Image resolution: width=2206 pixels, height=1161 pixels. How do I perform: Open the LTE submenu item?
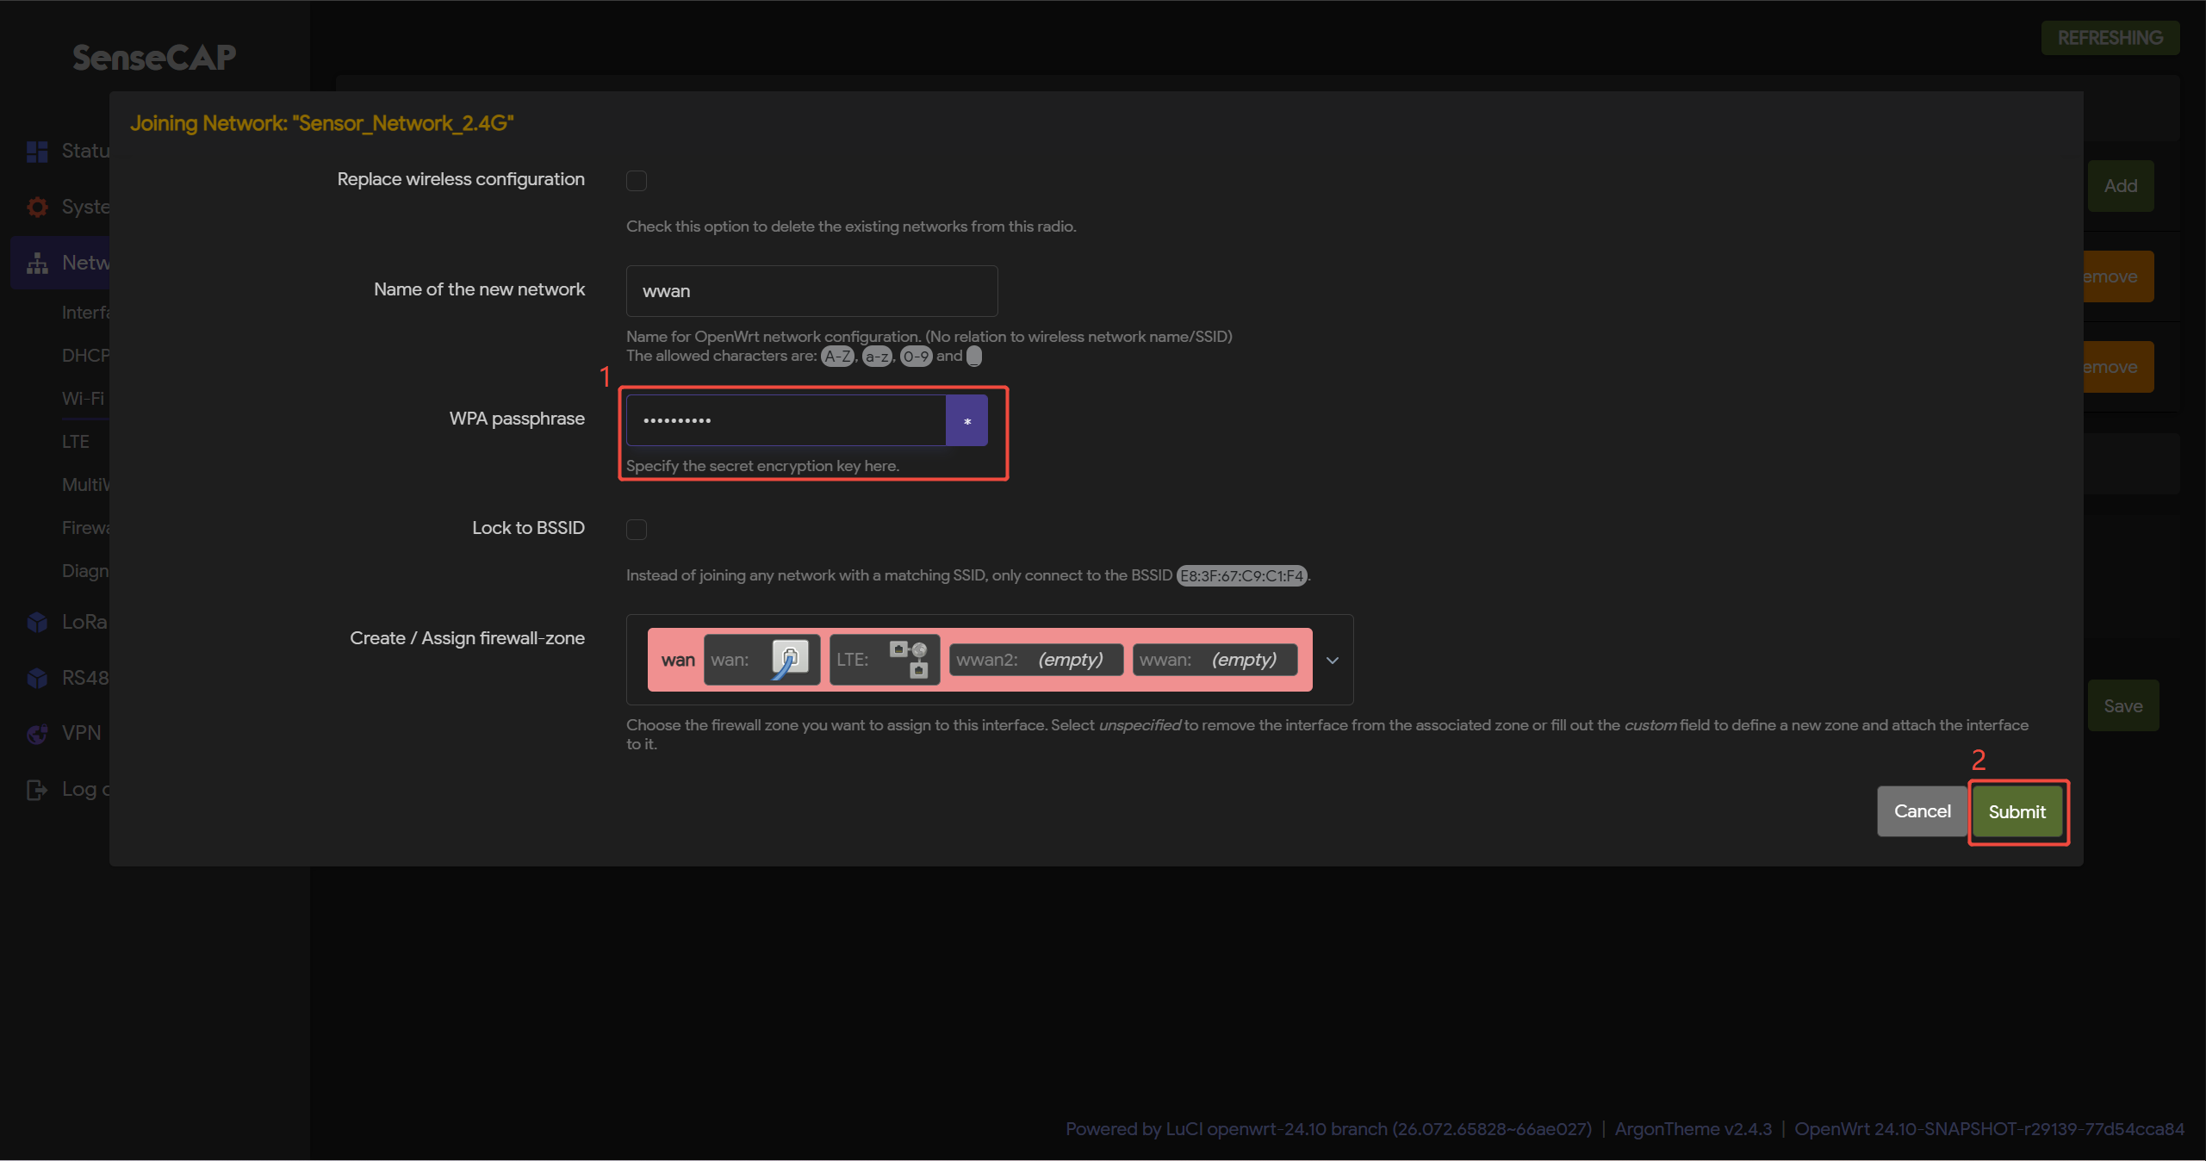(76, 442)
